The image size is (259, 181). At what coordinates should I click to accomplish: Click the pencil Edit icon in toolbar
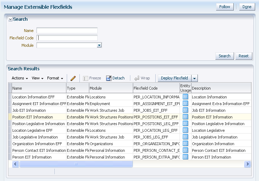click(73, 78)
